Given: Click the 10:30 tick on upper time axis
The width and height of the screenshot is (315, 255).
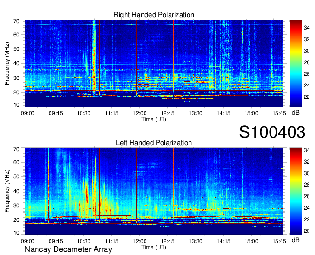Looking at the screenshot, I should tap(84, 113).
